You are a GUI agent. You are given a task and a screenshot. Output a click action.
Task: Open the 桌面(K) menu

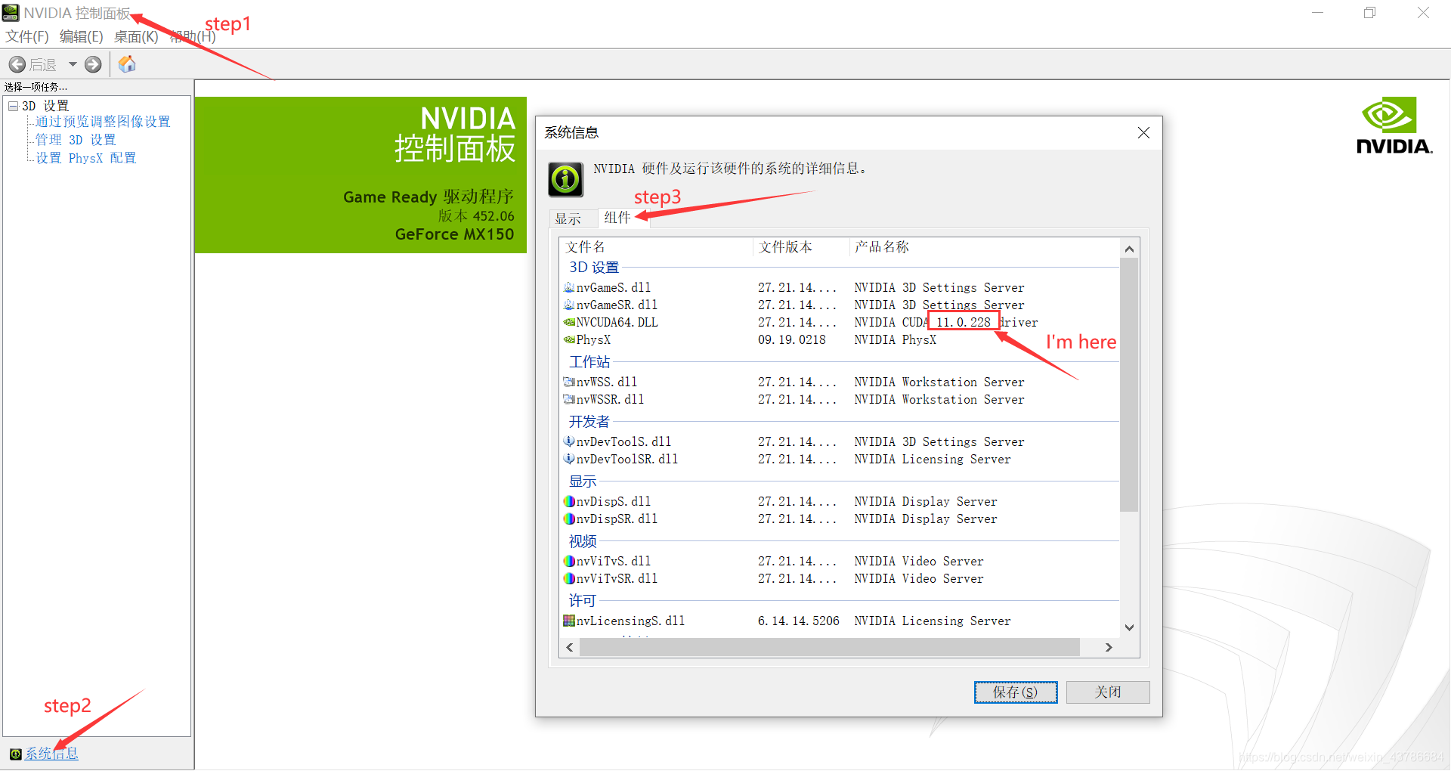click(136, 36)
